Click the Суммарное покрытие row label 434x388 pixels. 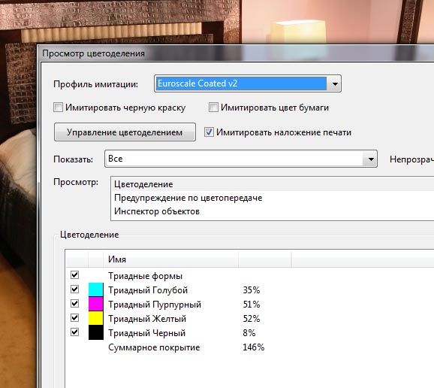154,347
